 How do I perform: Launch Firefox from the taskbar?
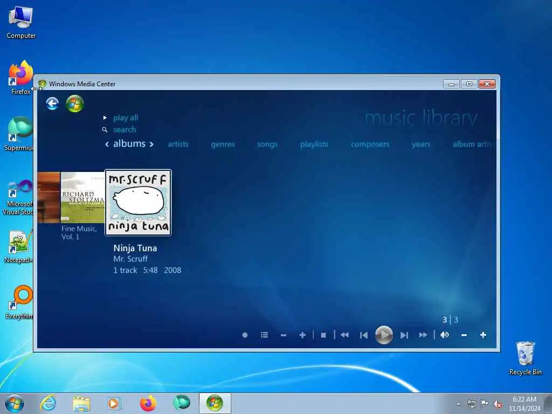(148, 403)
